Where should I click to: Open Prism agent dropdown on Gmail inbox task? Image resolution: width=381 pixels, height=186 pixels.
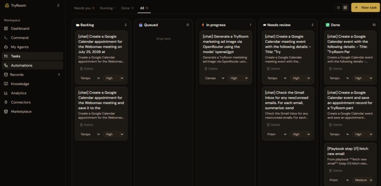click(277, 134)
